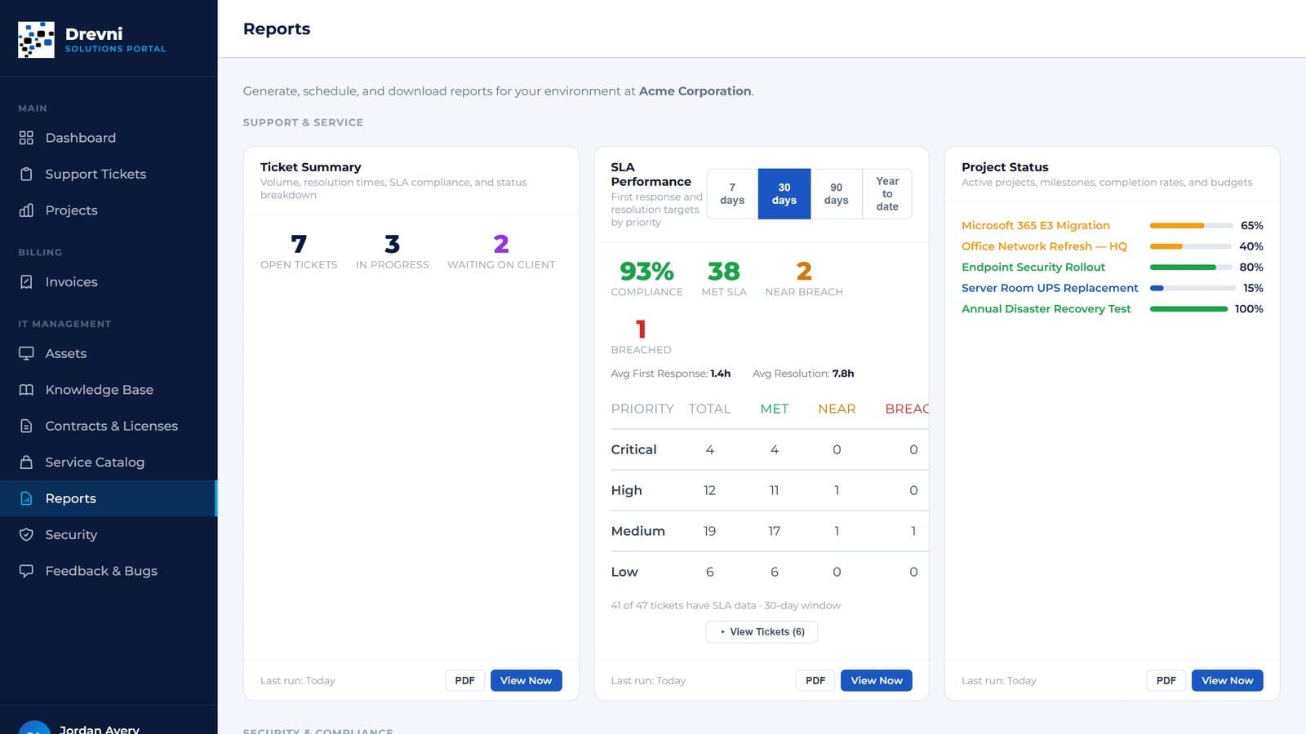Click the 3 In Progress stat
Screen dimensions: 1306x734
tap(393, 251)
